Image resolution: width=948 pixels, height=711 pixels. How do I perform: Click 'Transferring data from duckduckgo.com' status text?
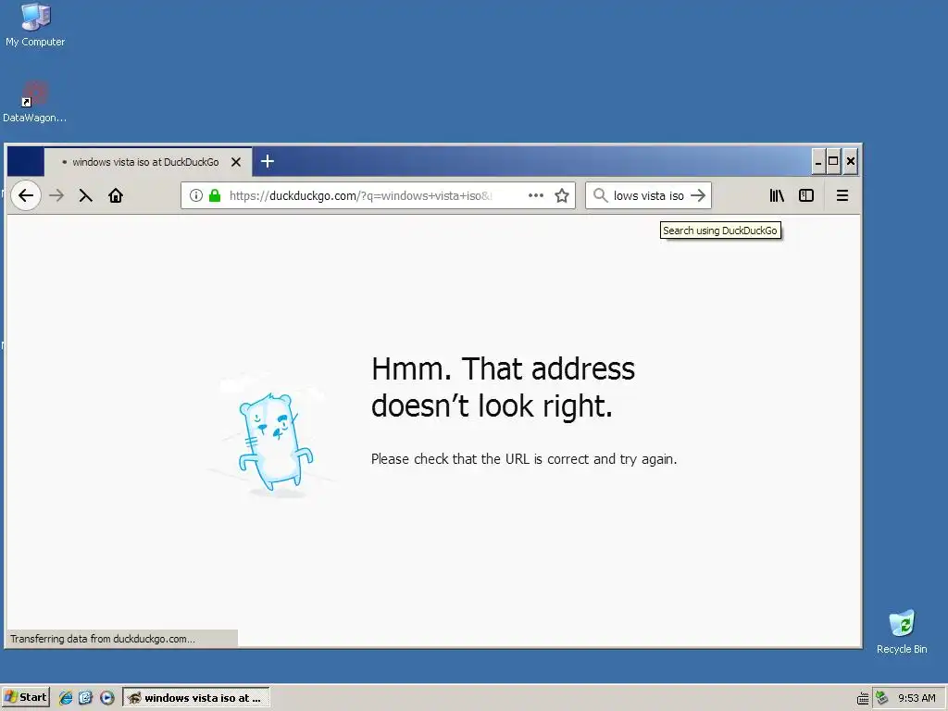[103, 639]
